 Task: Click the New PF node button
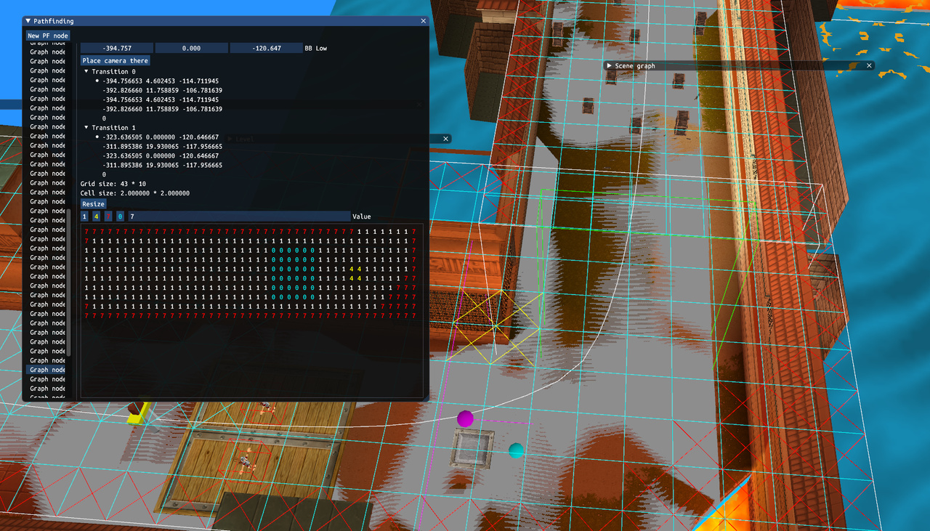(48, 36)
